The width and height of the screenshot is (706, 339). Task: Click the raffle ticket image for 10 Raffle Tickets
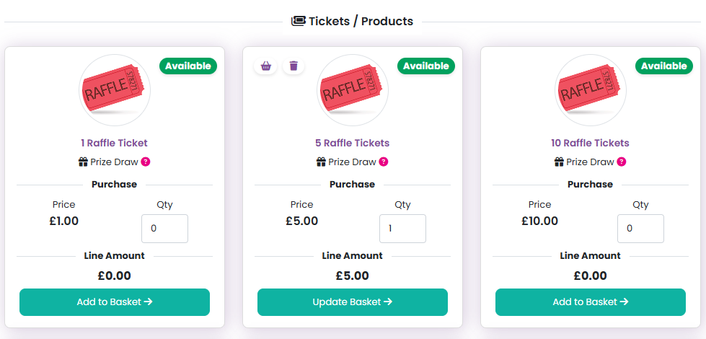click(x=591, y=90)
